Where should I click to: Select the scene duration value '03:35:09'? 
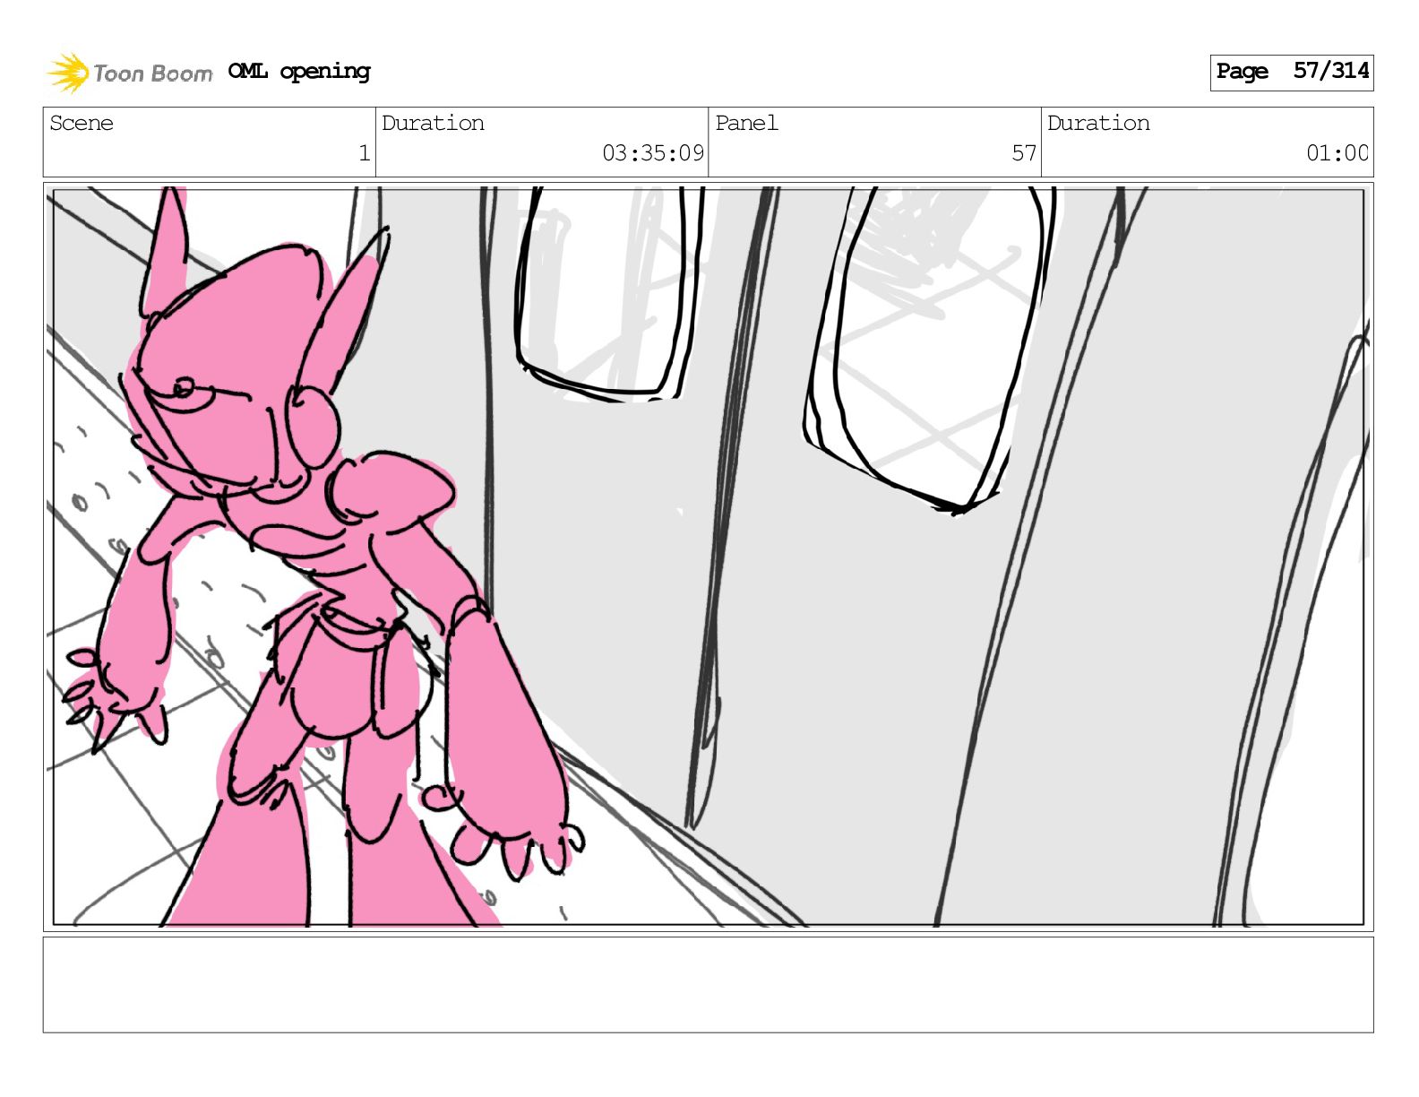point(653,153)
